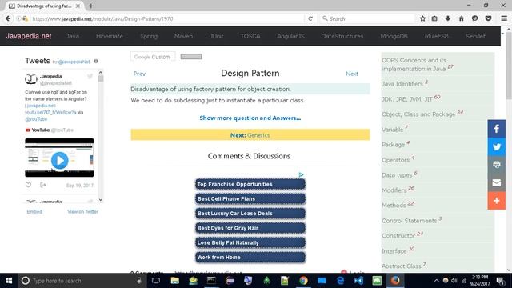Print page using the side printer button
The height and width of the screenshot is (288, 512).
point(496,165)
